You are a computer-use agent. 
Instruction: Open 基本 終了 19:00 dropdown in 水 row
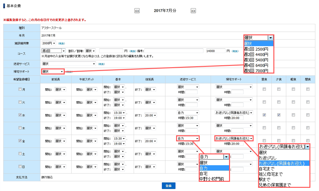119,118
